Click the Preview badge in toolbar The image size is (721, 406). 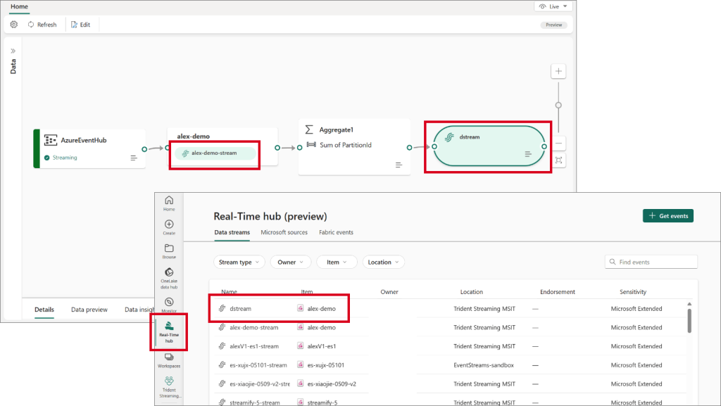pyautogui.click(x=553, y=25)
